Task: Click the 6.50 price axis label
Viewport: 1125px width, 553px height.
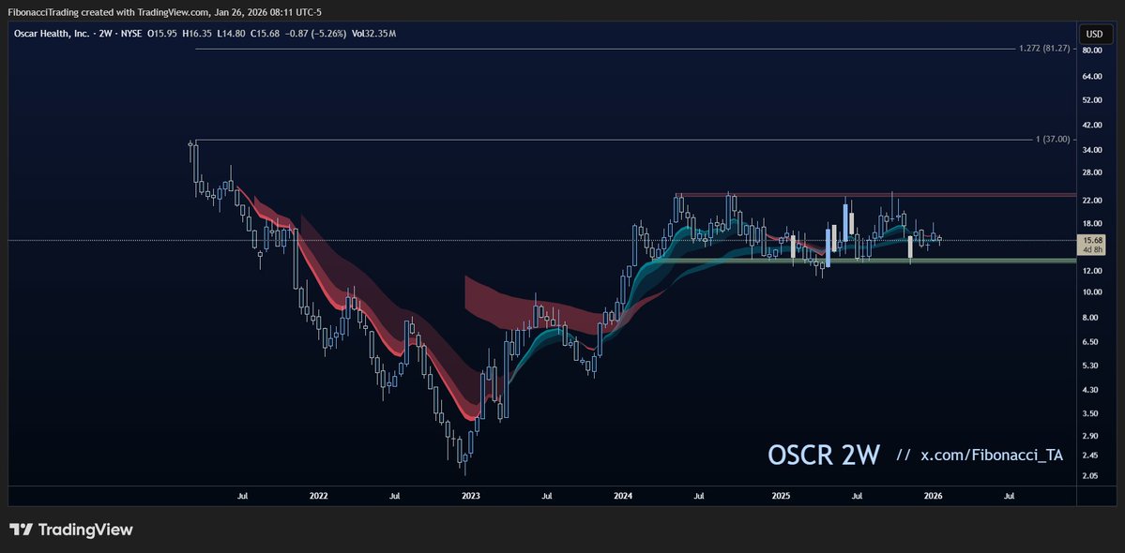Action: coord(1092,342)
